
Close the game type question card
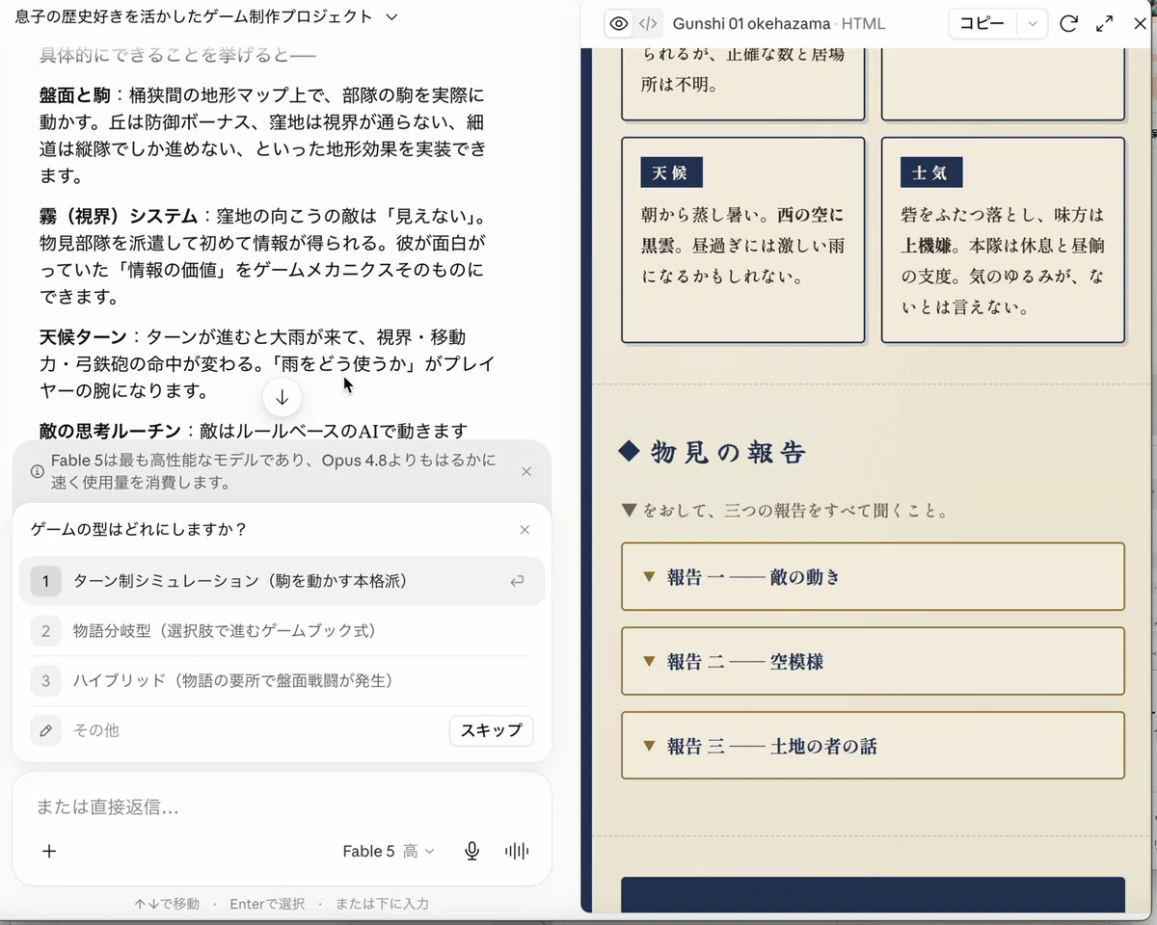coord(525,530)
